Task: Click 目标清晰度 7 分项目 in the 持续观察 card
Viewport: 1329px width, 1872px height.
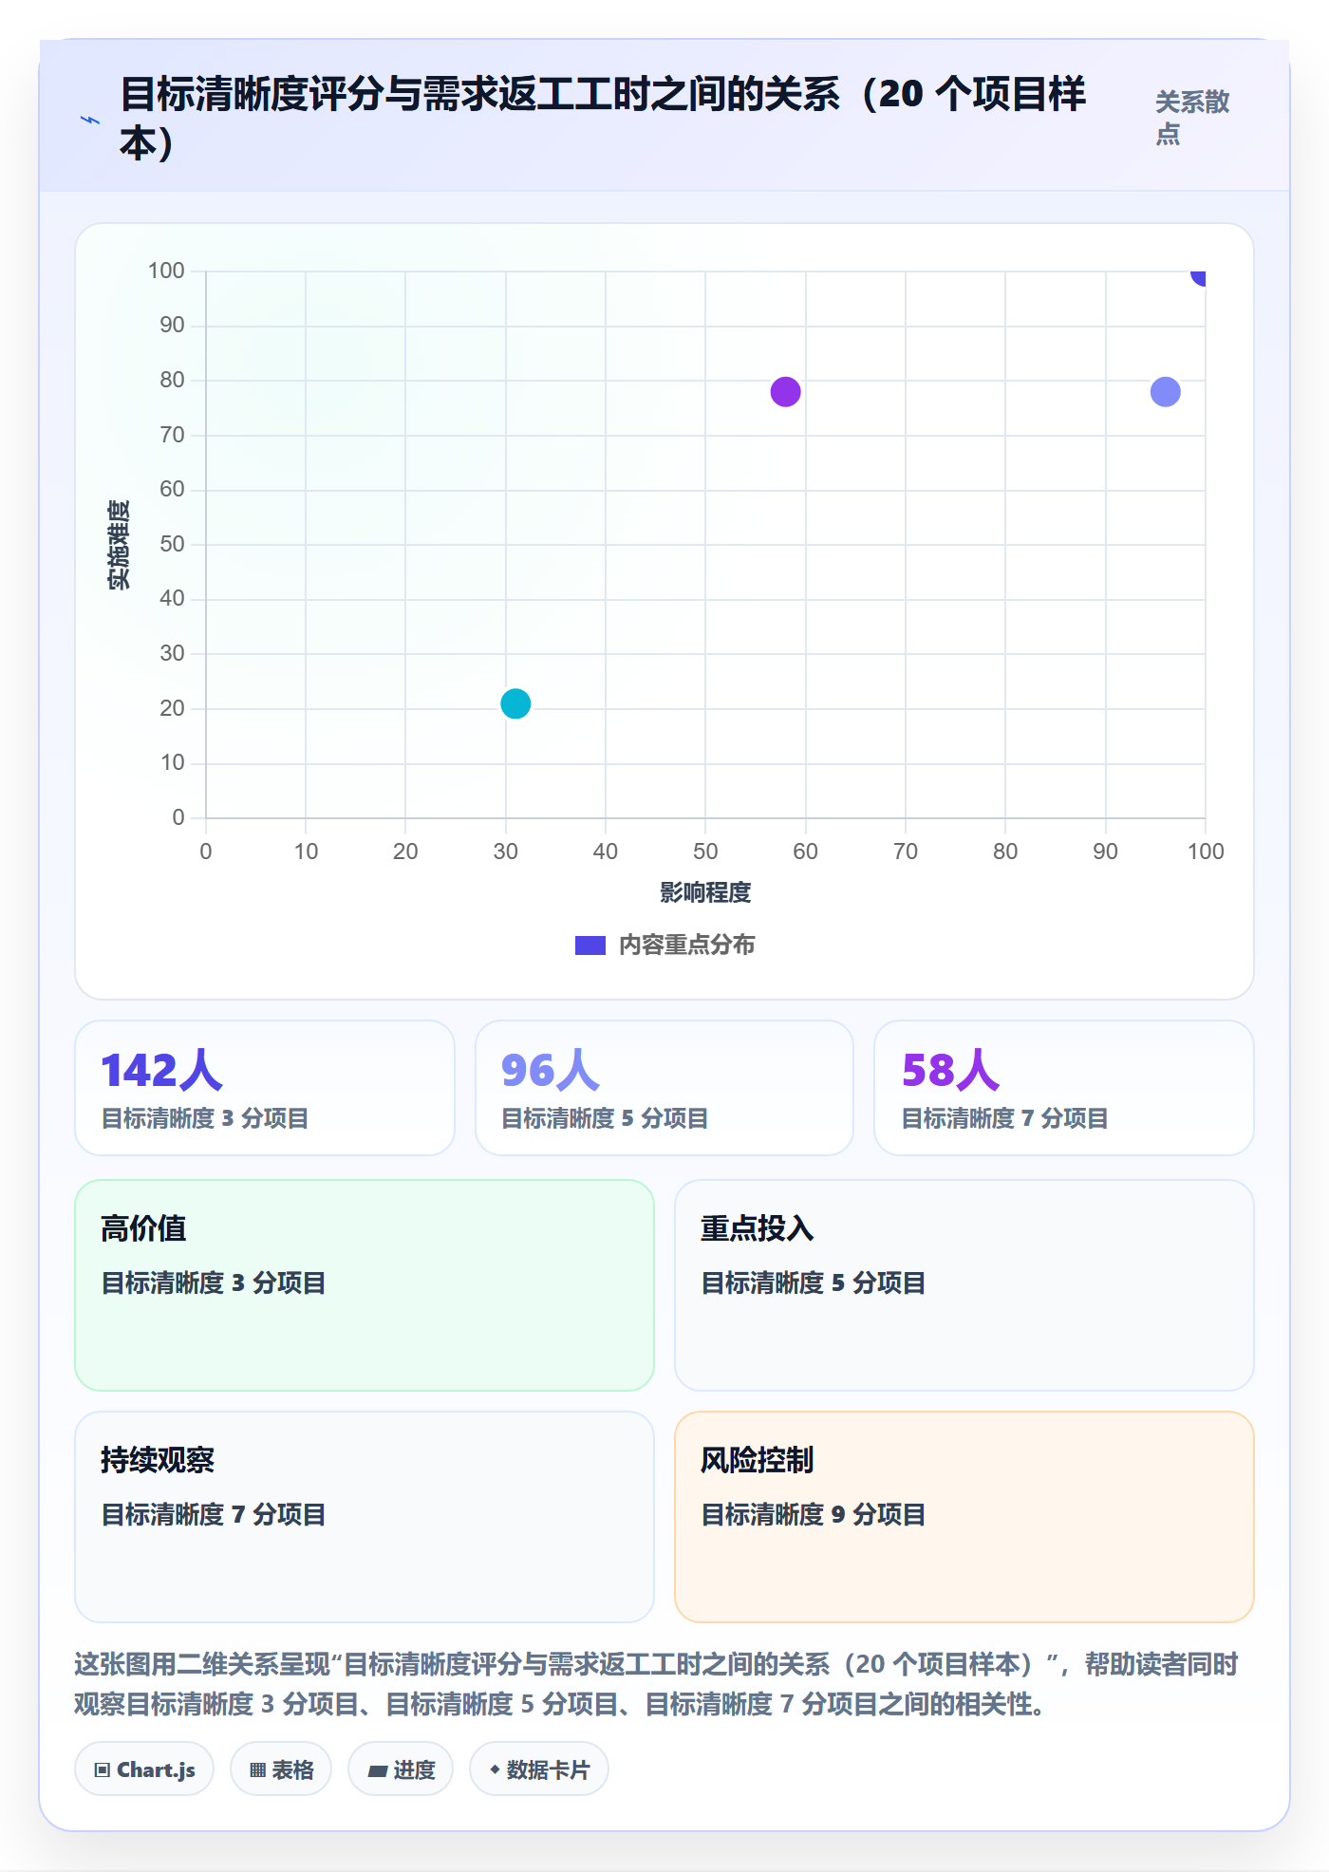Action: (214, 1515)
